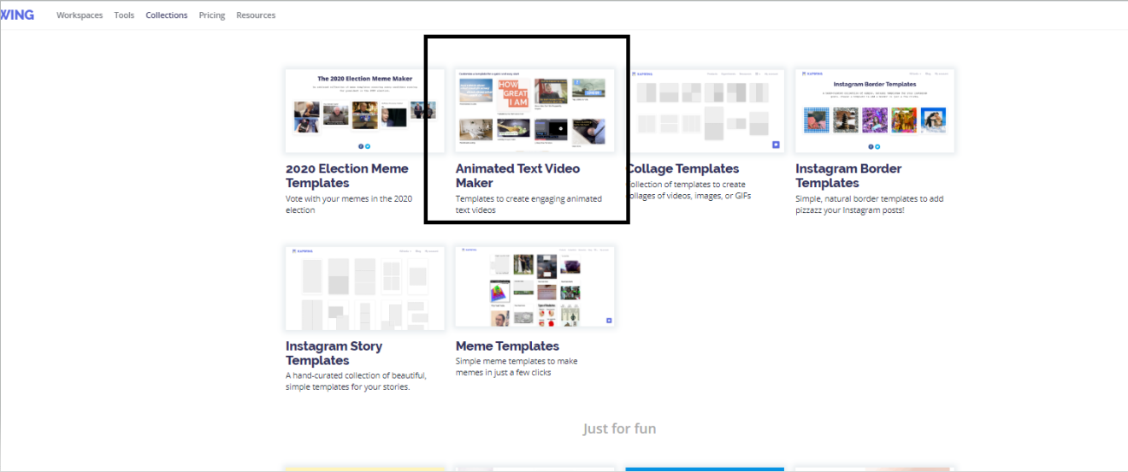
Task: Click the 2020 Election Meme Templates title
Action: coord(347,175)
